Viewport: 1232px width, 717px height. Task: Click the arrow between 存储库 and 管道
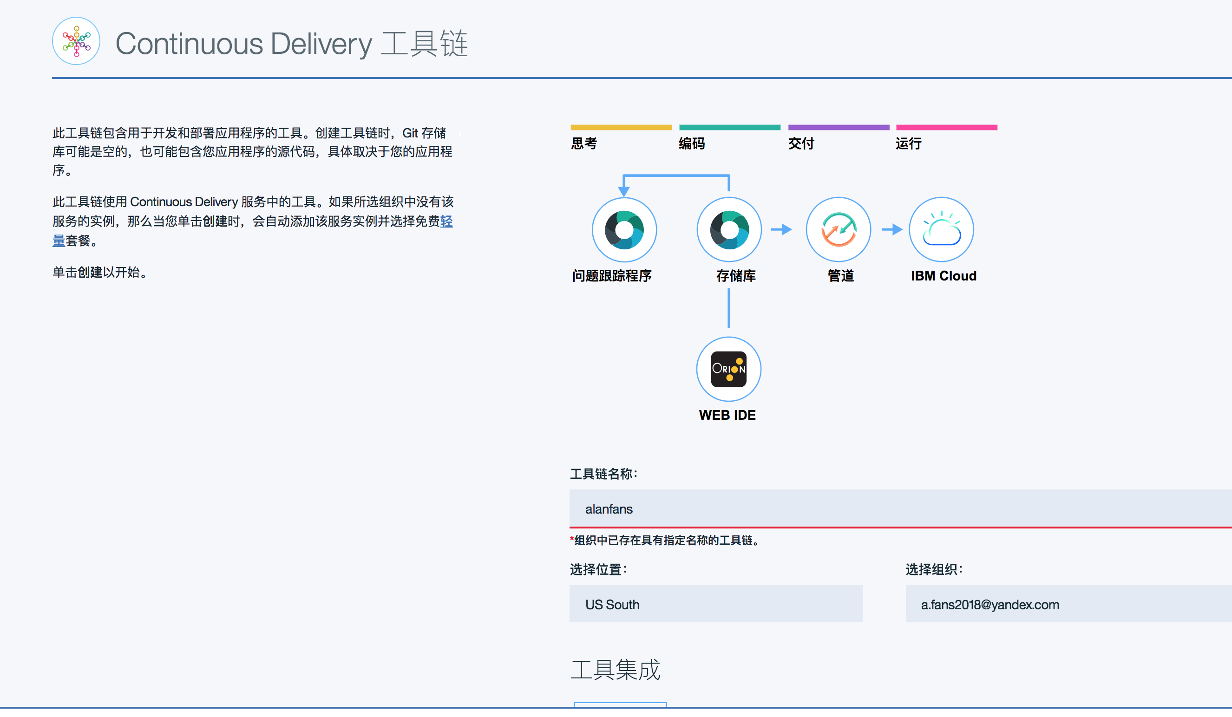coord(781,230)
